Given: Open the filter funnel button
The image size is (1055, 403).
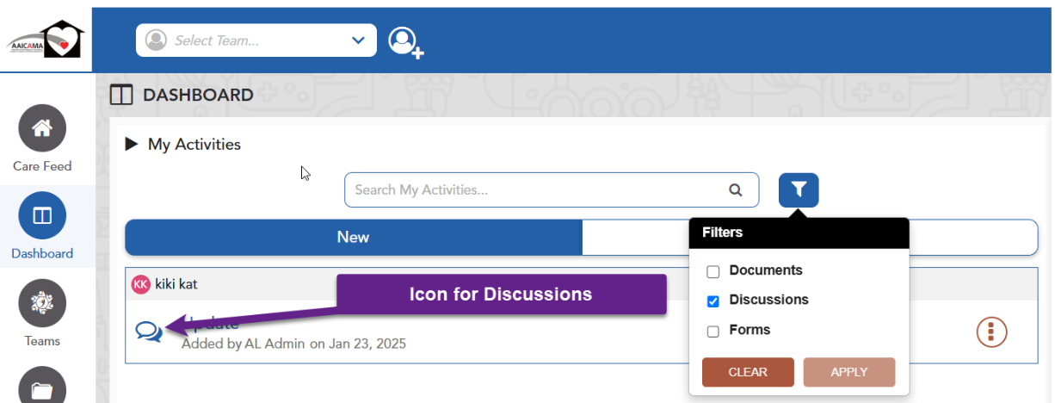Looking at the screenshot, I should pos(799,189).
